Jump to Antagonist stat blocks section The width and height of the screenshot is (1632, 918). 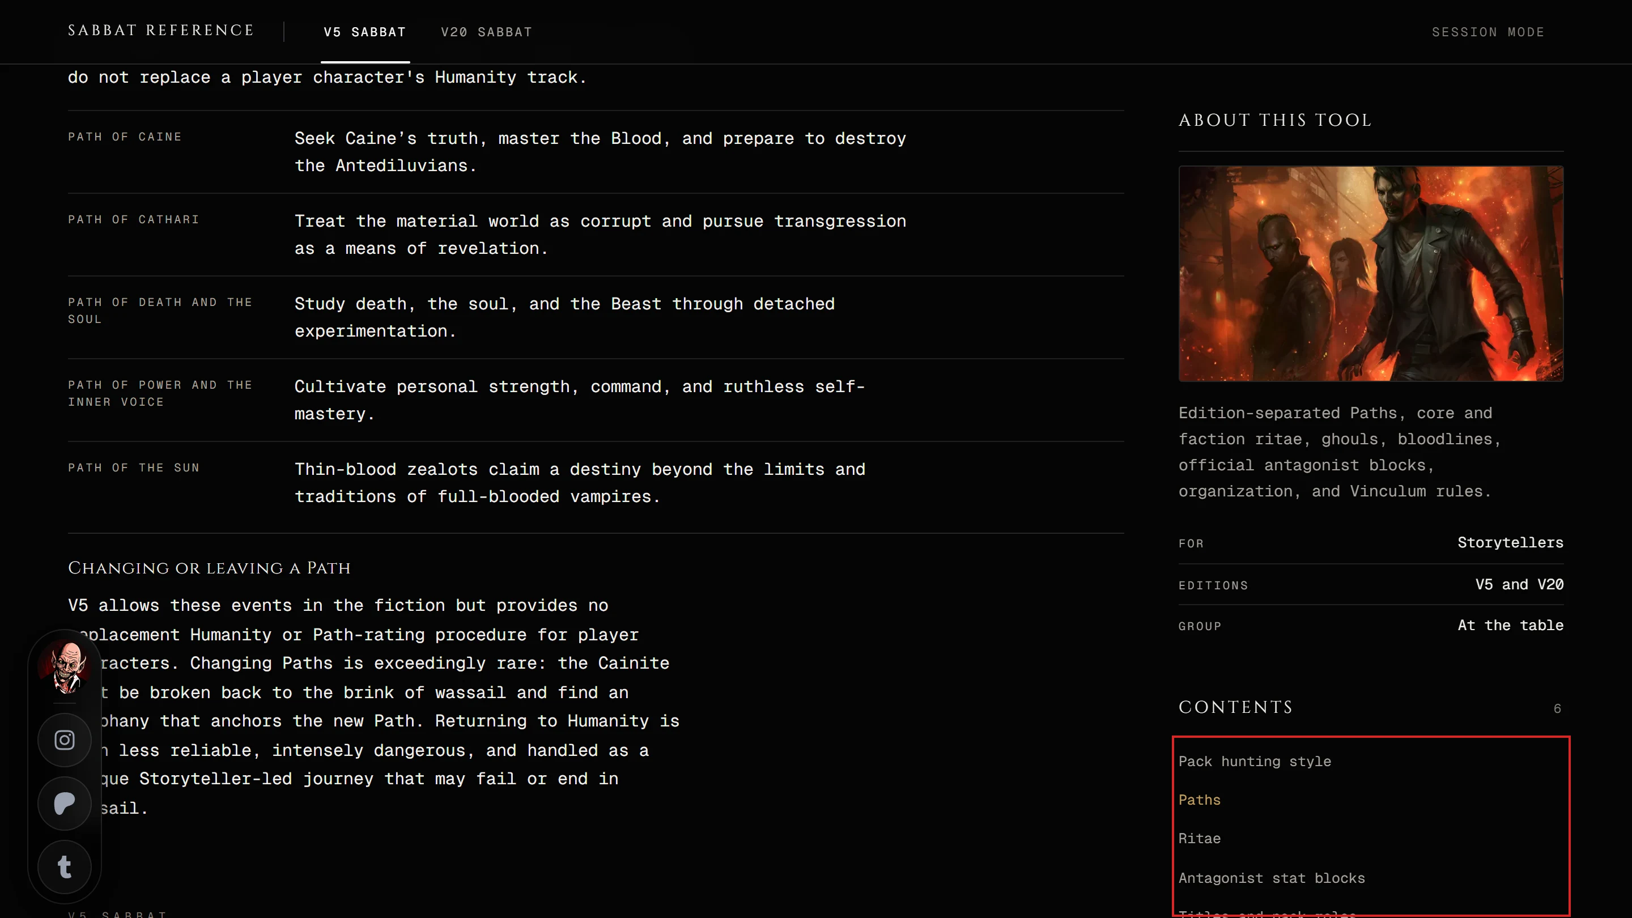[1272, 878]
